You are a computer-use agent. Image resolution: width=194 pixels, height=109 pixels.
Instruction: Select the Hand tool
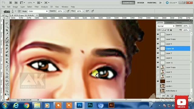pos(7,88)
